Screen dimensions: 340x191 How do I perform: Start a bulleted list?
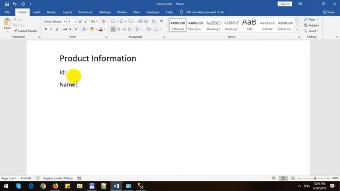[x=113, y=21]
